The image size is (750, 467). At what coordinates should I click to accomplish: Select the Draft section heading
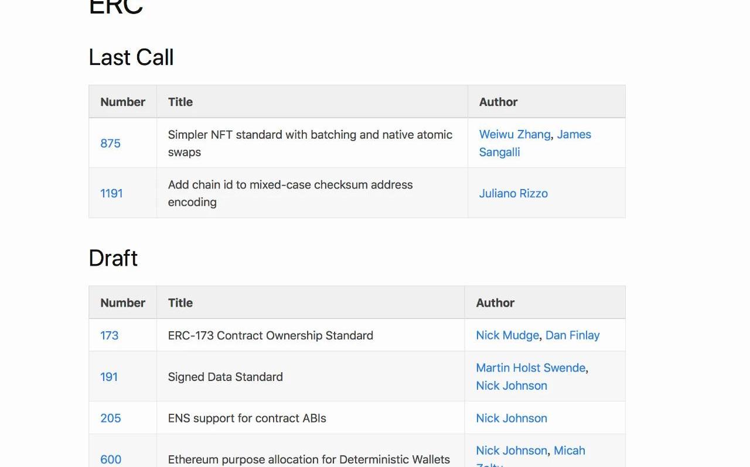tap(113, 258)
